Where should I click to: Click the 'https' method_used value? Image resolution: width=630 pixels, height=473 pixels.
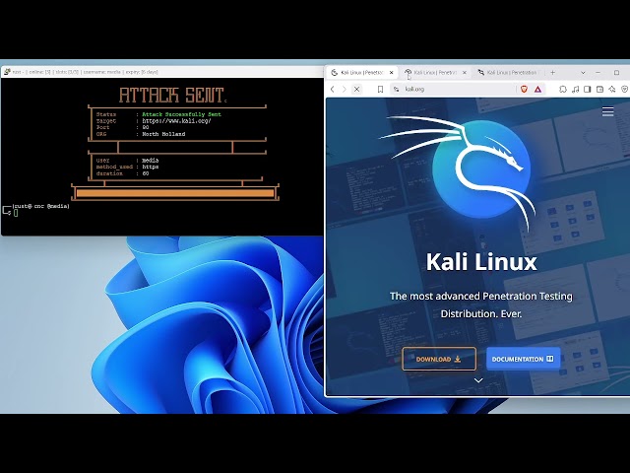click(x=151, y=167)
